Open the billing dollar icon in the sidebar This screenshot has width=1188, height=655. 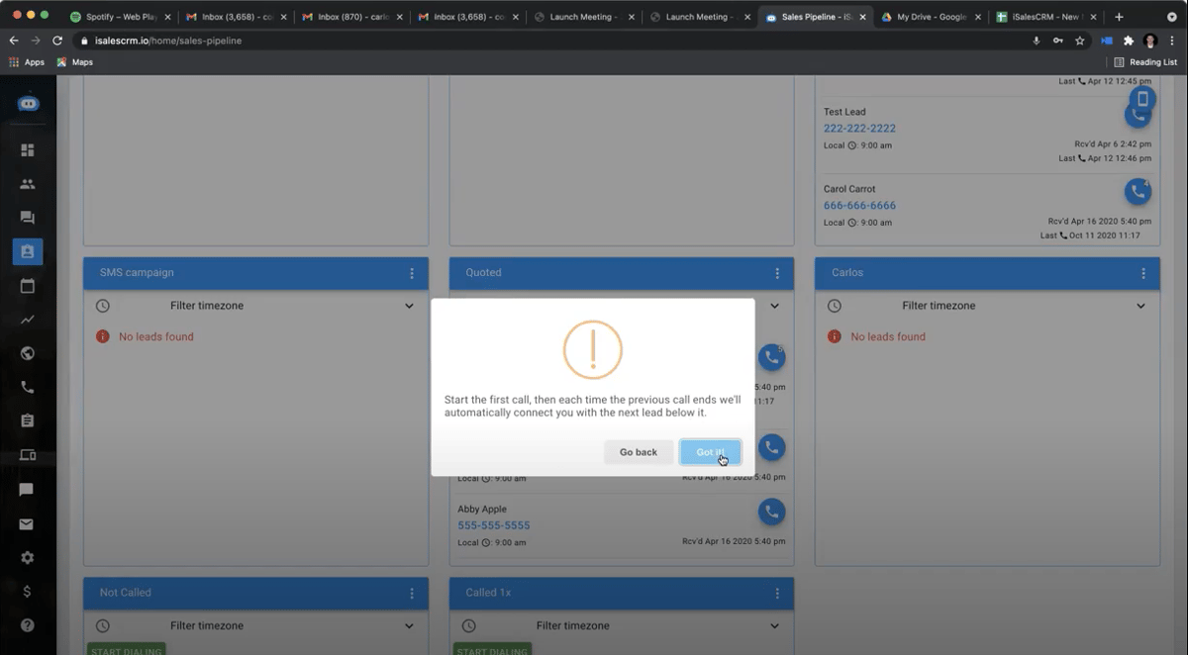pyautogui.click(x=27, y=591)
